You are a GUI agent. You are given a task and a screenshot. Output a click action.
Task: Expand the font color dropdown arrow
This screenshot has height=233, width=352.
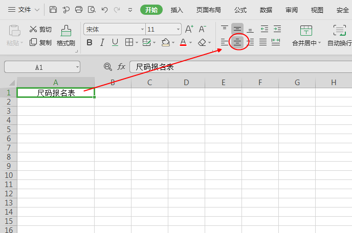[x=191, y=42]
